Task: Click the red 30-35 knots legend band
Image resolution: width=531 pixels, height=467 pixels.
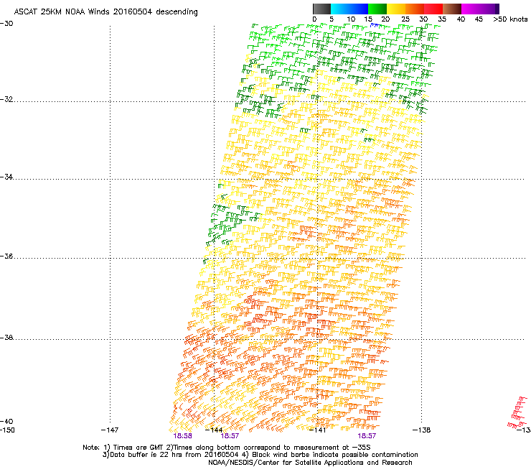Action: (x=433, y=9)
